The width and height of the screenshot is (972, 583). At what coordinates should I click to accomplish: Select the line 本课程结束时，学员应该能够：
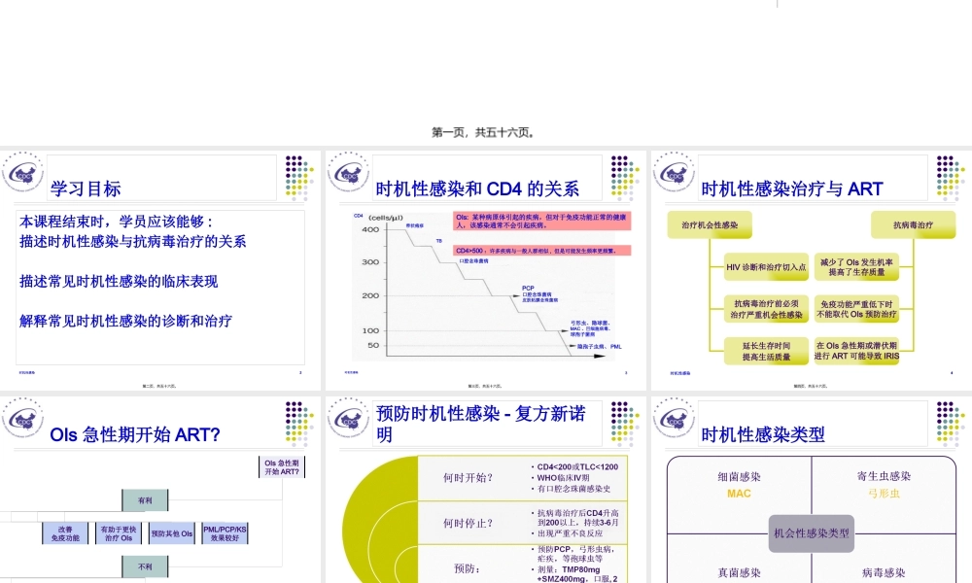117,222
